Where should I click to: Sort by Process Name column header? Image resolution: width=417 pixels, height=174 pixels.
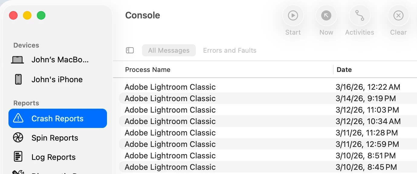[x=148, y=70]
